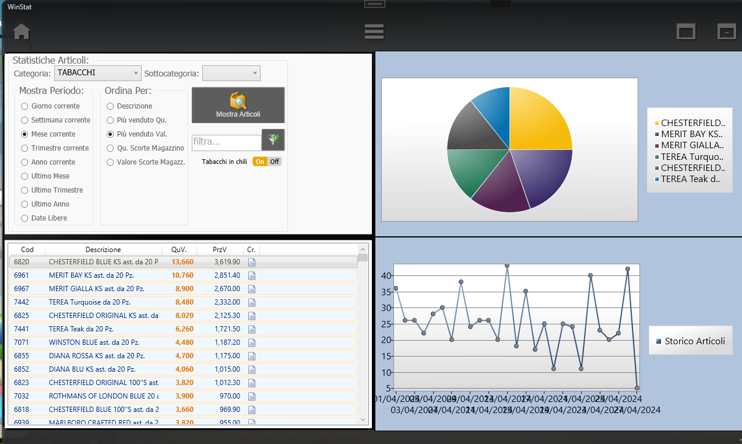Open document icon for TEREA Turquoise row

point(252,302)
